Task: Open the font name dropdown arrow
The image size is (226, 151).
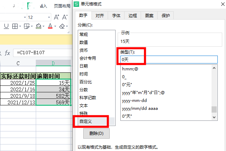Action: (25, 18)
